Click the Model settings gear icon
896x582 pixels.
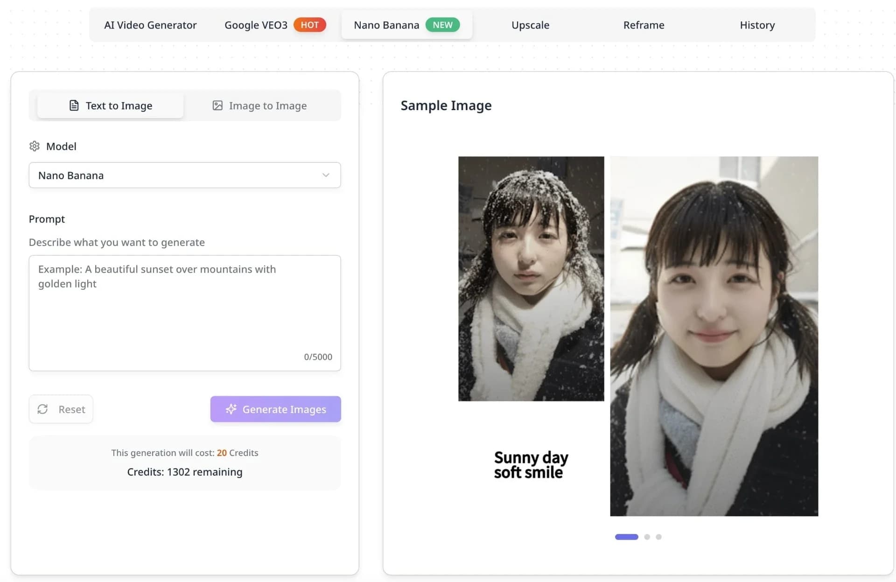click(x=35, y=146)
